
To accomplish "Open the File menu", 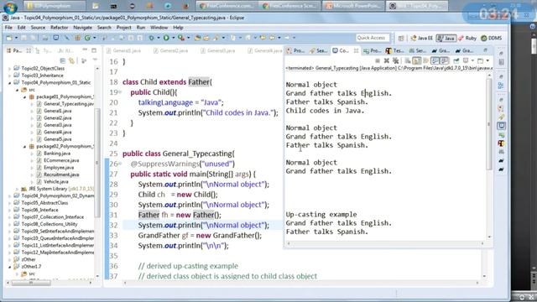I will [8, 28].
